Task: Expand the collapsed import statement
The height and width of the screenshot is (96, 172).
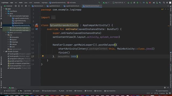Action: click(53, 18)
